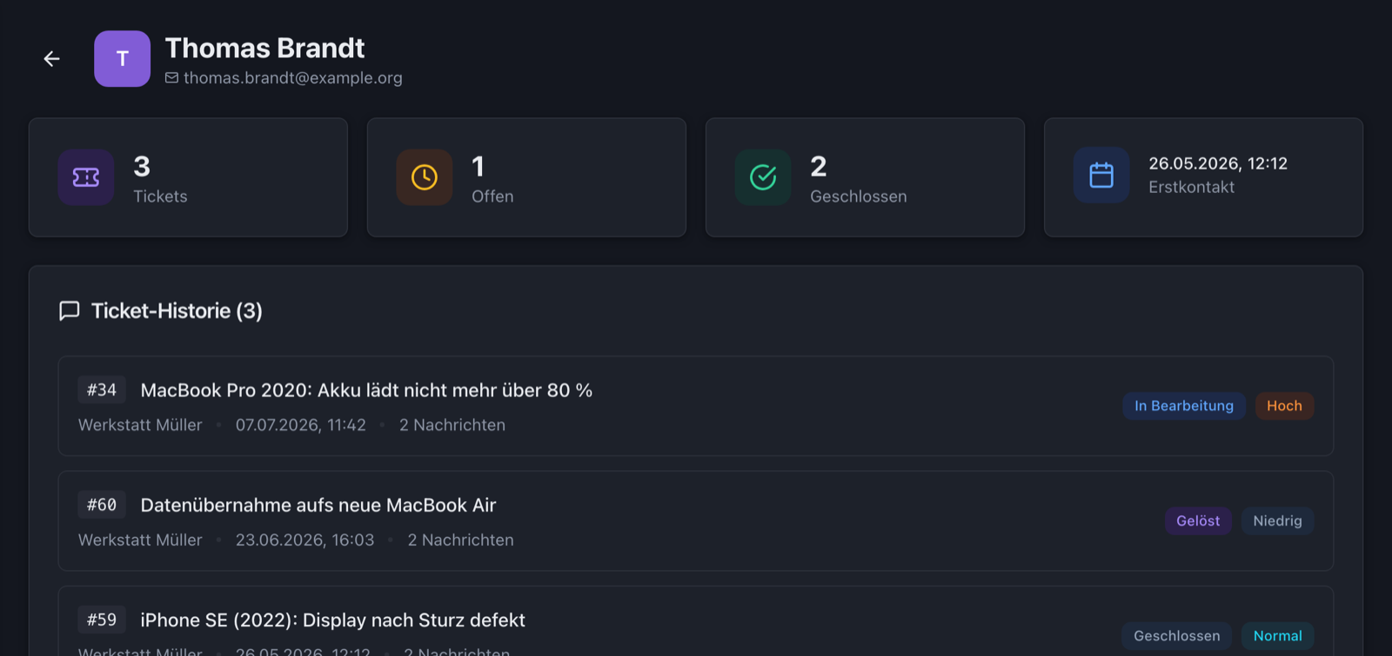This screenshot has width=1392, height=656.
Task: Click the Normal priority badge
Action: tap(1277, 636)
